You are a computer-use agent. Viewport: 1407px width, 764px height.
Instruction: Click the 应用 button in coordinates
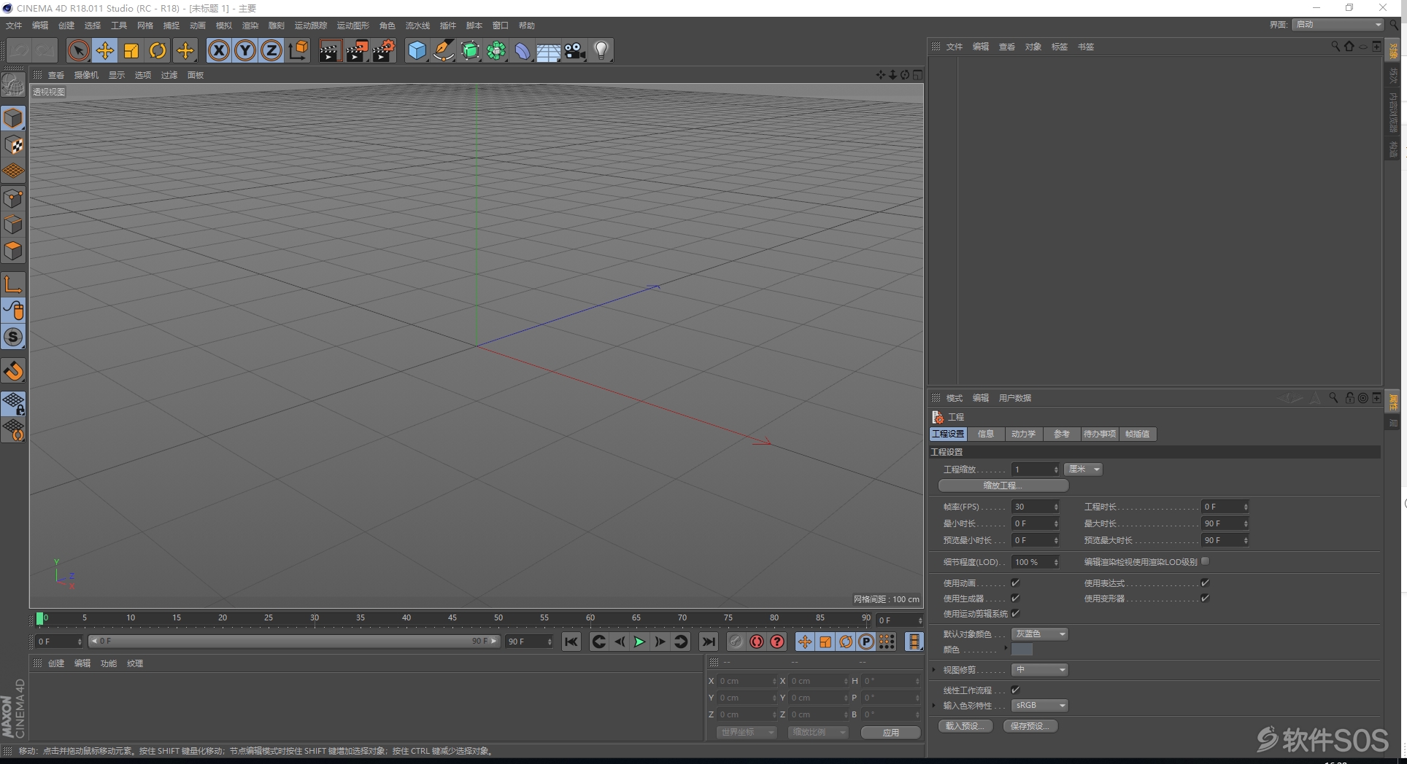(x=891, y=733)
